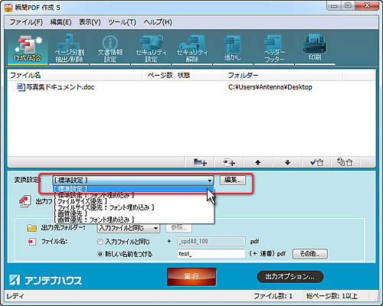Click the Word document icon of 写真集ドキュメント.doc
The width and height of the screenshot is (383, 306).
coord(21,87)
